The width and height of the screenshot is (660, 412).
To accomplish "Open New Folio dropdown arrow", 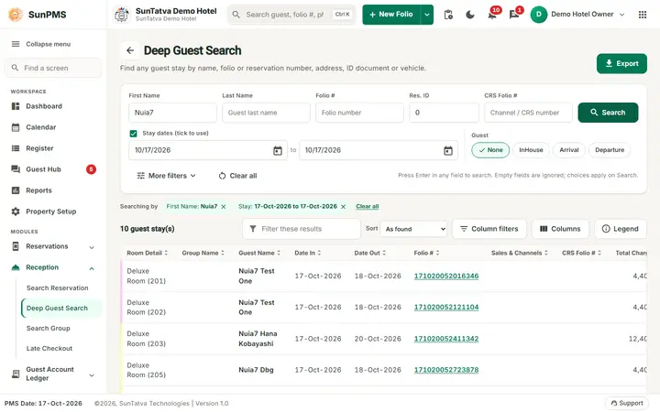I will [427, 15].
